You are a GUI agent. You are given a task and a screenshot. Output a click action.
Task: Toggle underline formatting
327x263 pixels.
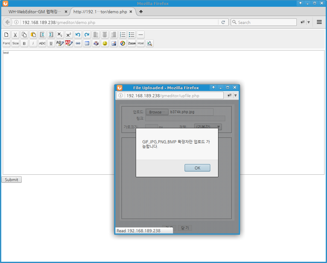tap(51, 43)
